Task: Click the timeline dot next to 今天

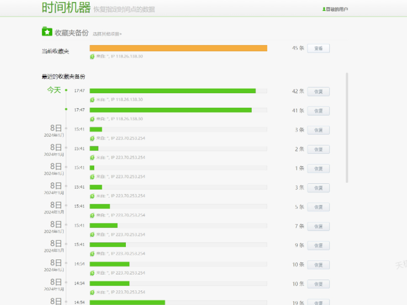Action: click(66, 91)
